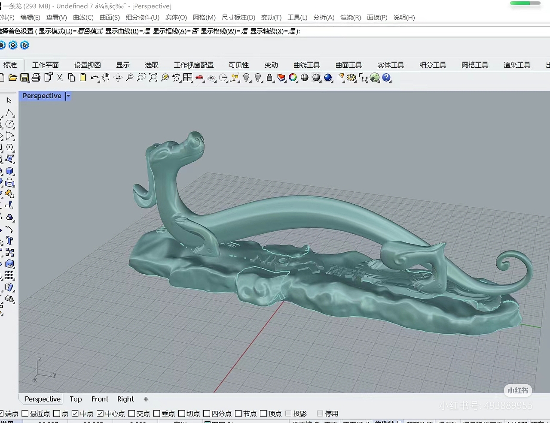Choose the Polyline tool in the sidebar
Screen dimensions: 550x423
[x=9, y=113]
